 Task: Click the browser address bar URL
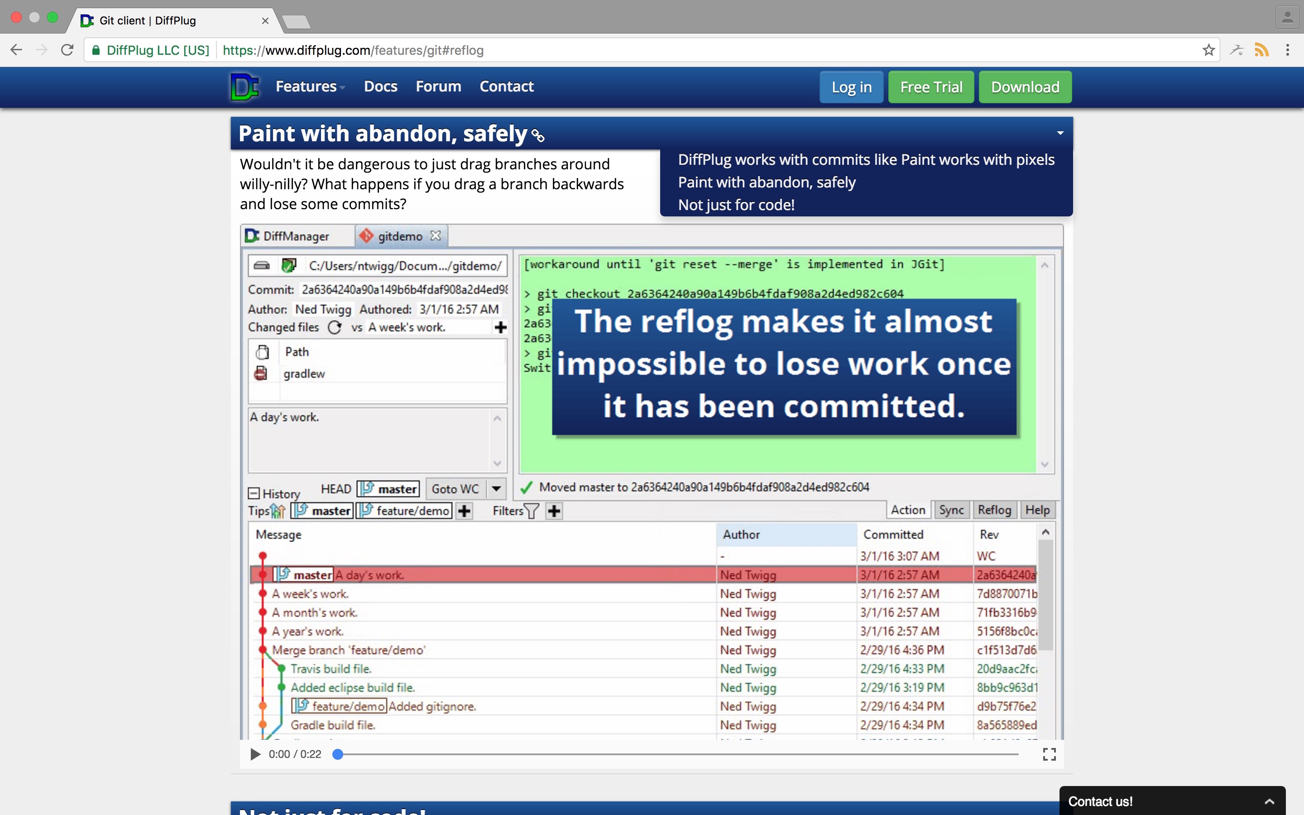[353, 50]
